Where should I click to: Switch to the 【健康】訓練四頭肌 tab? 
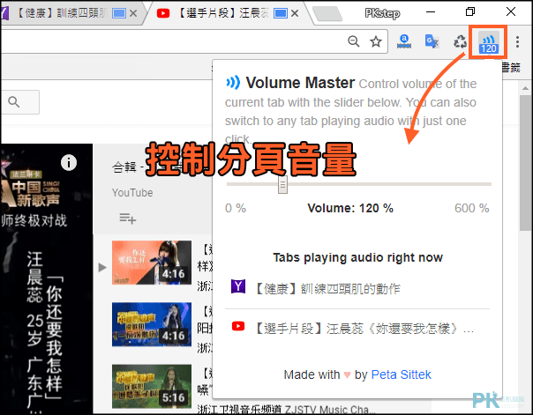[x=62, y=13]
